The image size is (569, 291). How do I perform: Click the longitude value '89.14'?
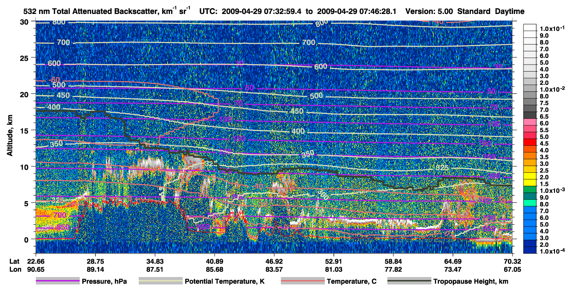pyautogui.click(x=95, y=269)
